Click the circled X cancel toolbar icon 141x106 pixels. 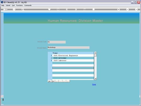tap(136, 9)
